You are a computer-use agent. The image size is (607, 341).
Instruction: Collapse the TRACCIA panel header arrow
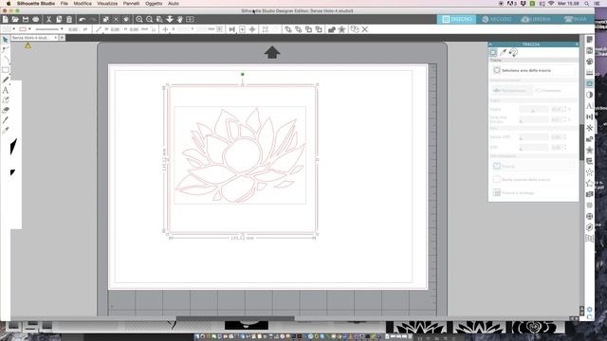pos(490,45)
